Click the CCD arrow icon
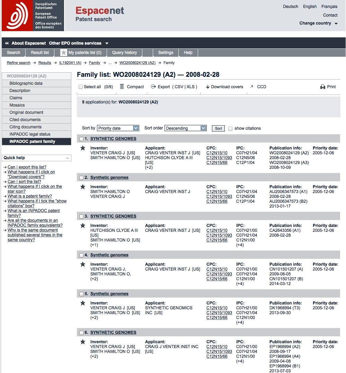This screenshot has width=346, height=373. tap(252, 87)
